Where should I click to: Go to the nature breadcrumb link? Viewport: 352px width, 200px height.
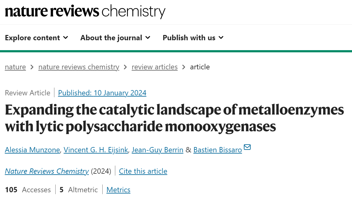(x=15, y=67)
